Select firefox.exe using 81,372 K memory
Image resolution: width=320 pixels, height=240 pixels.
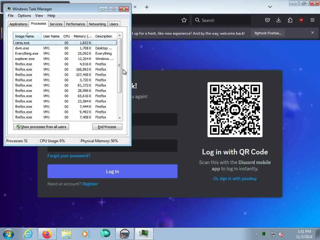tap(65, 85)
